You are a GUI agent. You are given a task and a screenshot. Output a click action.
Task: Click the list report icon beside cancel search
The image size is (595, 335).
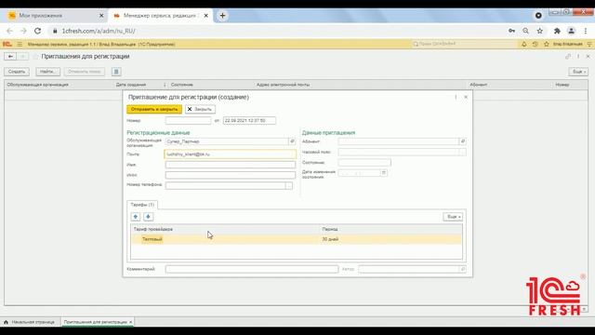(116, 72)
